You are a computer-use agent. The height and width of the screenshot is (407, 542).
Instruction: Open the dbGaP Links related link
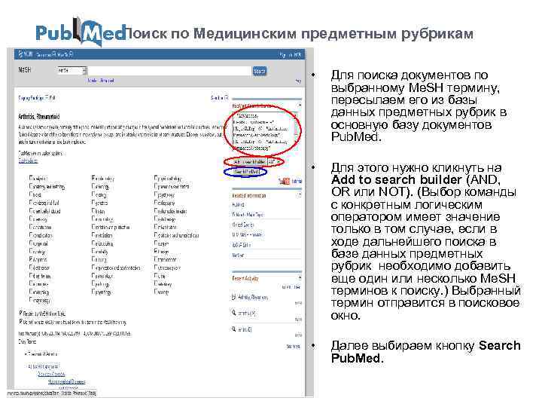pyautogui.click(x=242, y=245)
